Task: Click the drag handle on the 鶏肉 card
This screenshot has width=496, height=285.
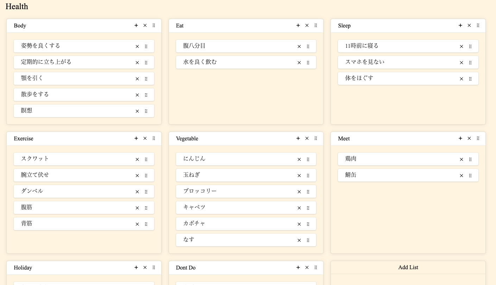Action: click(470, 159)
